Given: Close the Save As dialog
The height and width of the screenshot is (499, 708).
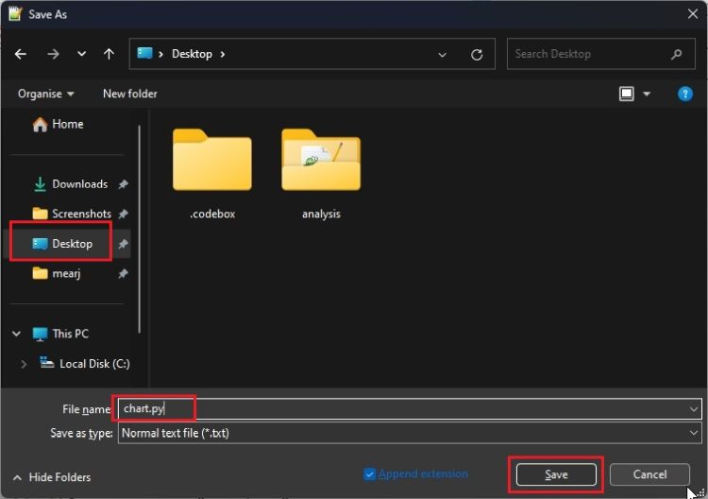Looking at the screenshot, I should pos(693,14).
